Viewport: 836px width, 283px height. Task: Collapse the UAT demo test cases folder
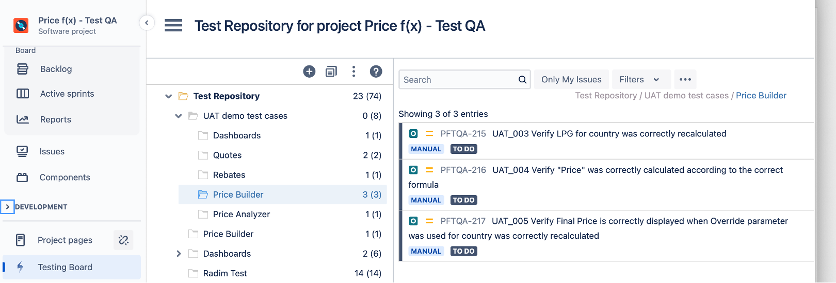[179, 116]
